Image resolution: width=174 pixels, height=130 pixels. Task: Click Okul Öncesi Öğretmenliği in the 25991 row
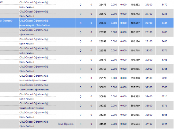[34, 30]
